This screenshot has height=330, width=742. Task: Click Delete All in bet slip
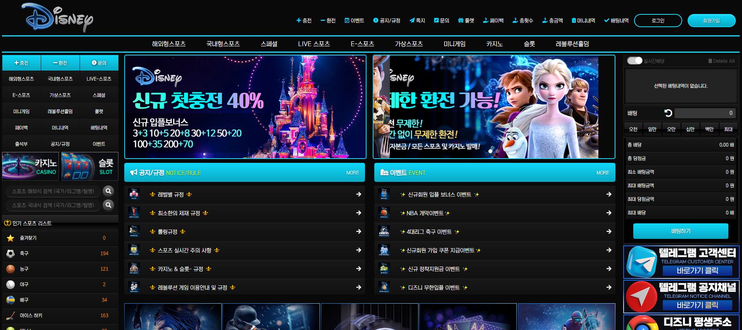tap(721, 61)
